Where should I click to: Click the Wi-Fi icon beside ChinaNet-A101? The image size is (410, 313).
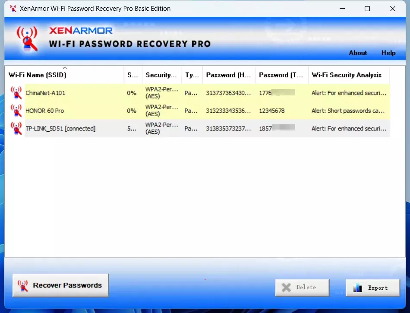(x=16, y=93)
